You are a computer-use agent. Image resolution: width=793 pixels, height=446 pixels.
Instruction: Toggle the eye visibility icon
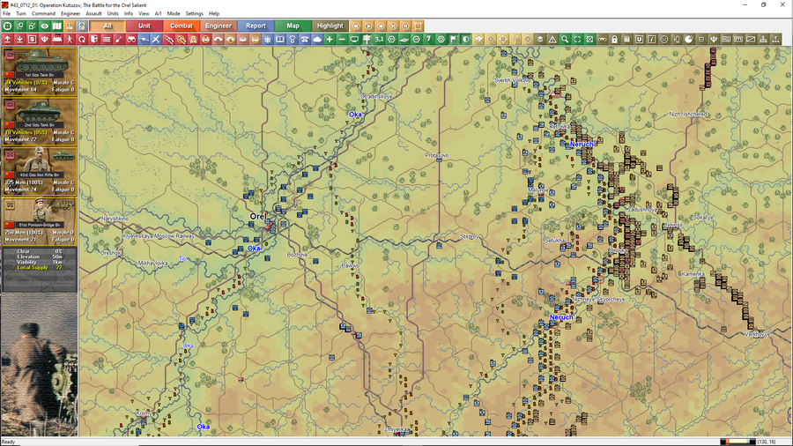click(x=44, y=26)
